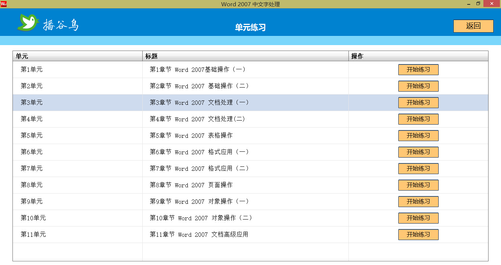Start practice for 第1单元

tap(418, 70)
